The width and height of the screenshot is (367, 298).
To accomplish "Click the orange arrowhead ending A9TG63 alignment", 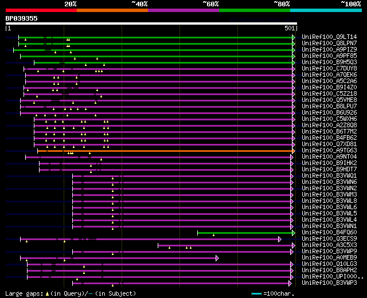I will pyautogui.click(x=294, y=151).
